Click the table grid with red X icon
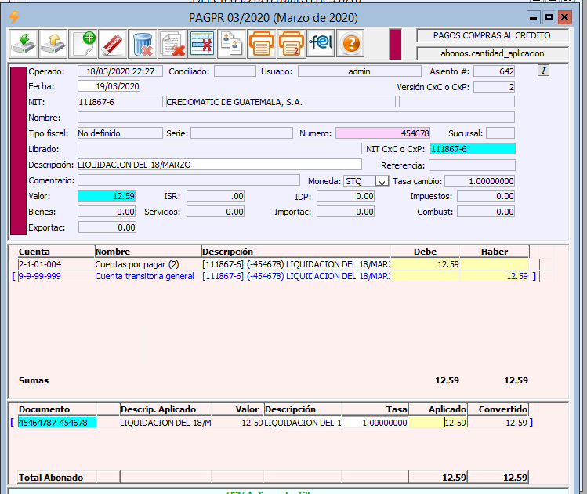 (201, 43)
